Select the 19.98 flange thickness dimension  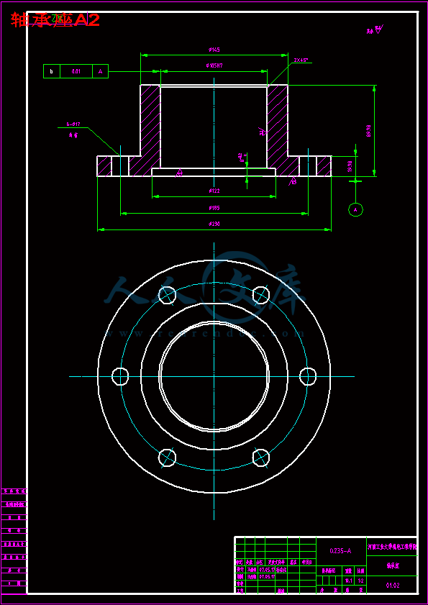point(350,167)
